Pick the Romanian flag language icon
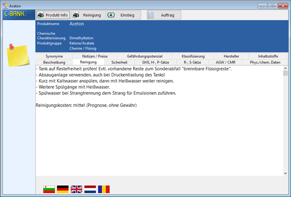The width and height of the screenshot is (291, 197). 104,189
